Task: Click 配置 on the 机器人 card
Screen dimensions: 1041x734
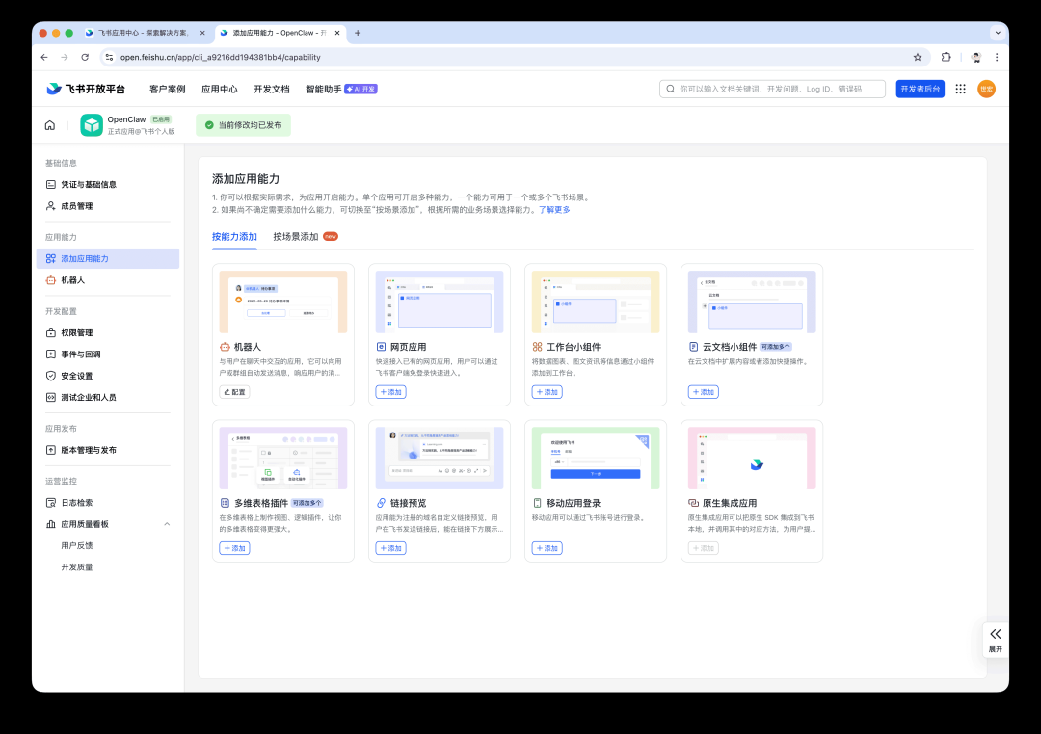Action: [x=234, y=392]
